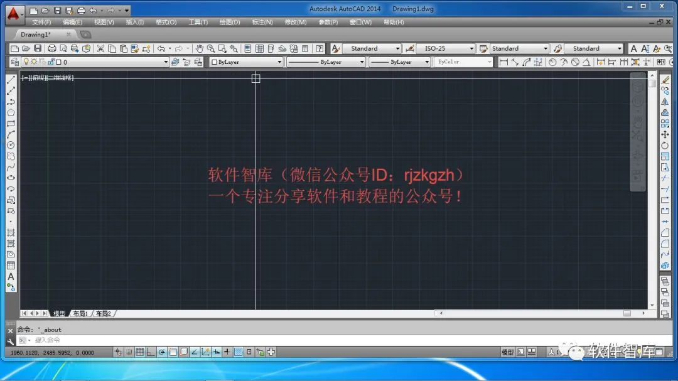Toggle Polar Tracking in status bar
The image size is (678, 381).
click(162, 352)
